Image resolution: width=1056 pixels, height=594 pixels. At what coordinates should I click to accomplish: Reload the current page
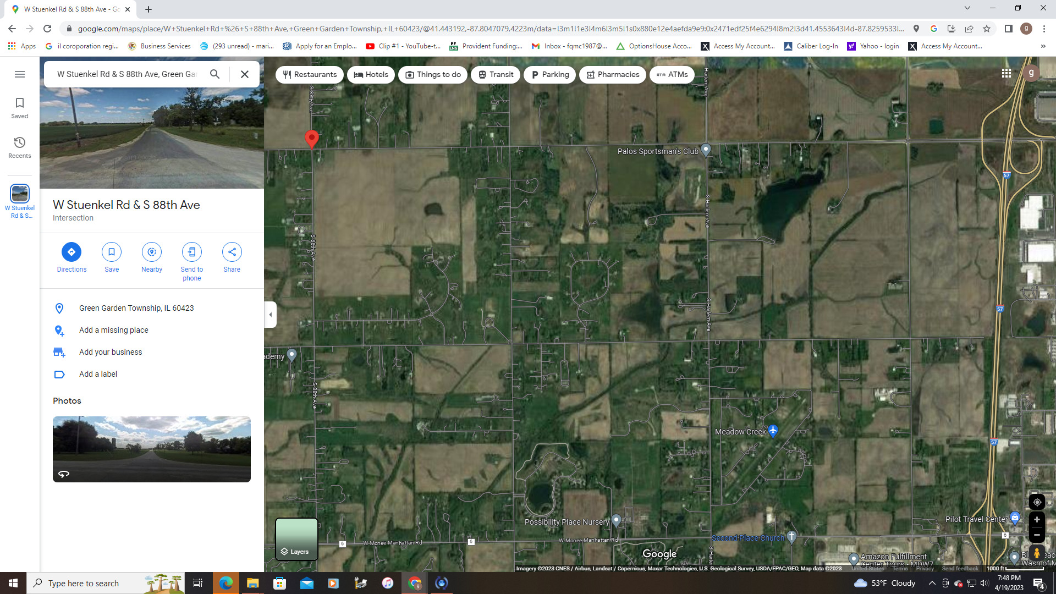pos(47,29)
